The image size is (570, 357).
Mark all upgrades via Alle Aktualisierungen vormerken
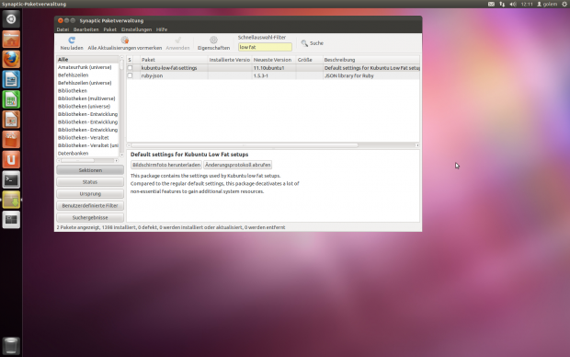(125, 43)
